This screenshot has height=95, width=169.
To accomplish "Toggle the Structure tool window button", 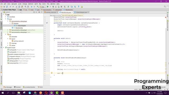I will point(1,35).
